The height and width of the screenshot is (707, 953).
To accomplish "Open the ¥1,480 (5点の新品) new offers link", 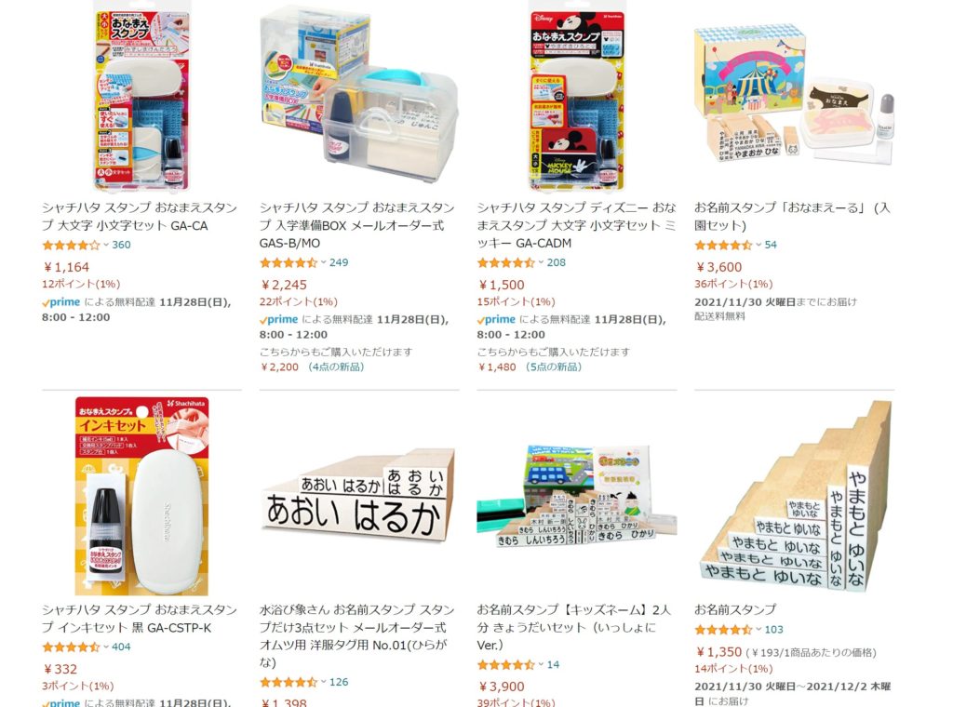I will coord(530,367).
